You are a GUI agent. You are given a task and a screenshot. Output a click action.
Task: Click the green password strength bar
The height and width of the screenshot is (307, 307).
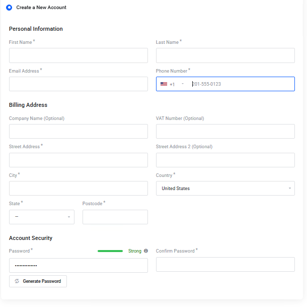point(110,251)
